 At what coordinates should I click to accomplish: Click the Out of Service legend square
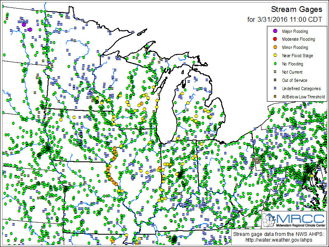[x=275, y=80]
